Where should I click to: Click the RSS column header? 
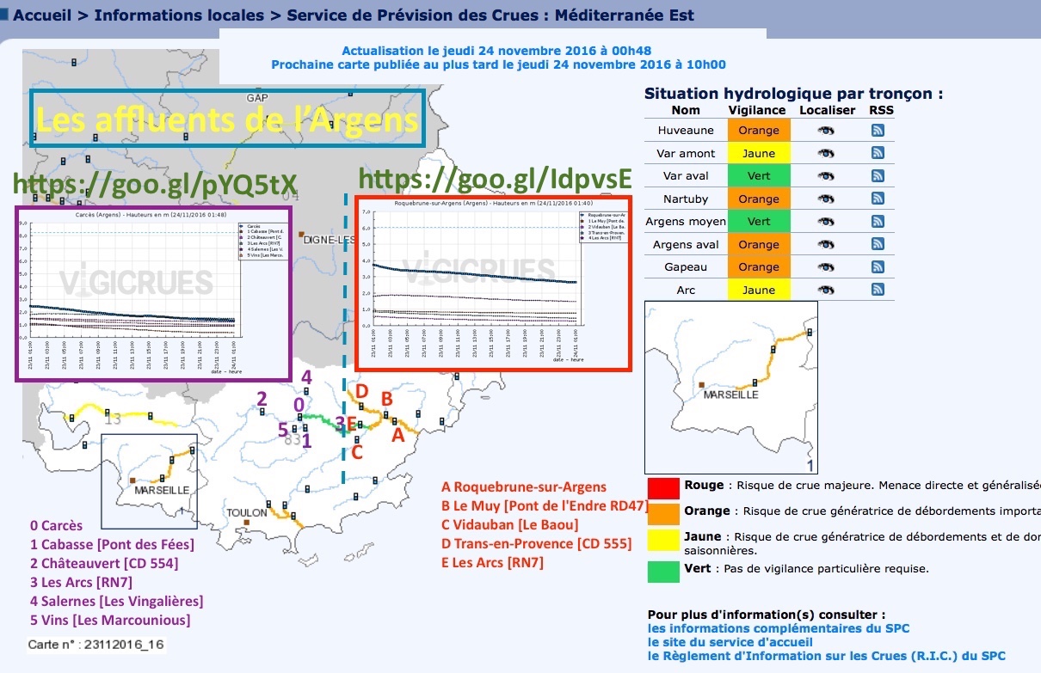pyautogui.click(x=881, y=110)
